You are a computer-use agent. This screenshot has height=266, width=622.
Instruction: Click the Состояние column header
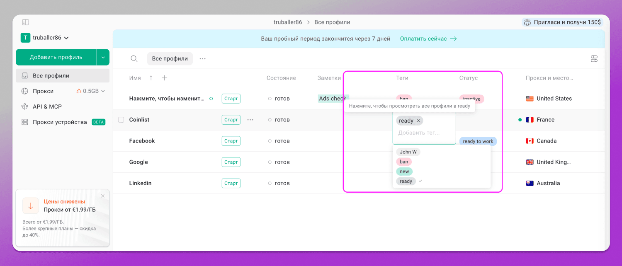tap(281, 78)
